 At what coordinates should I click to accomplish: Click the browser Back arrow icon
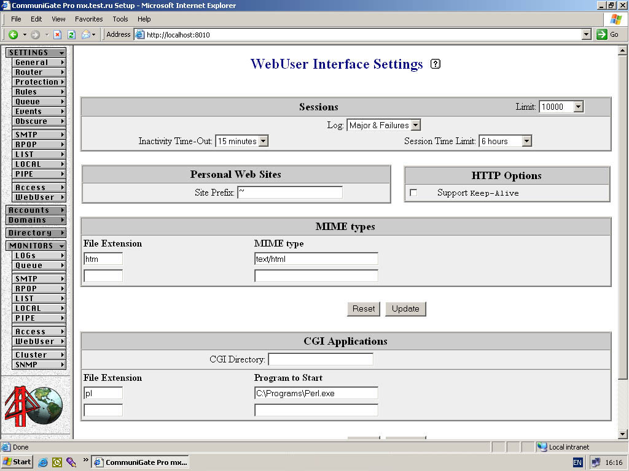14,35
